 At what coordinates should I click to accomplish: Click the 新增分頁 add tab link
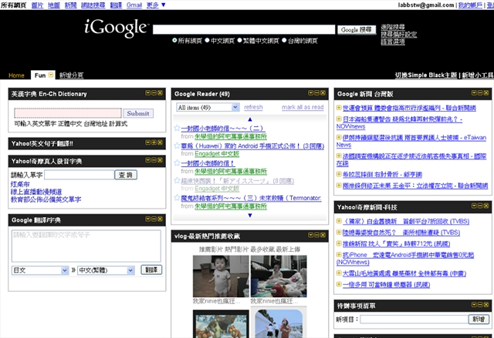pos(71,75)
